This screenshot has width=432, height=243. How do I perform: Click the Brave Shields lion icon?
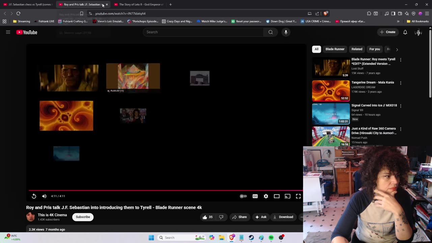click(x=325, y=13)
